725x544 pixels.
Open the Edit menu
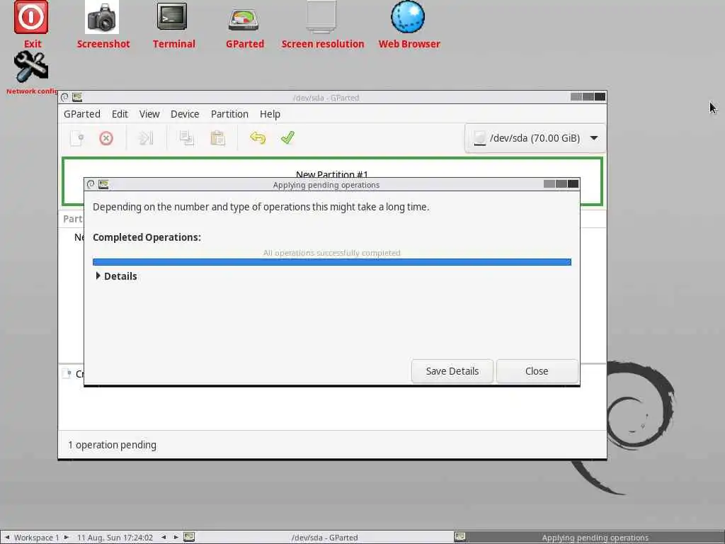(120, 114)
